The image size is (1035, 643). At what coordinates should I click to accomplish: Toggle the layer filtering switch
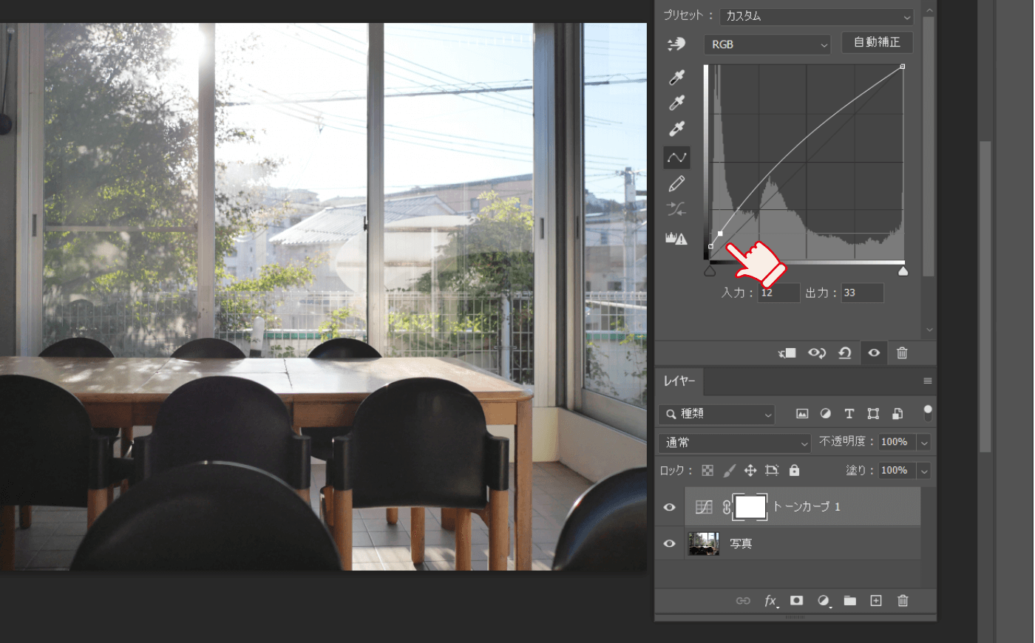[928, 413]
